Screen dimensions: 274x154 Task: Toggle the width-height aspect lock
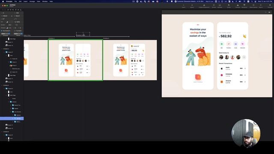tap(12, 16)
